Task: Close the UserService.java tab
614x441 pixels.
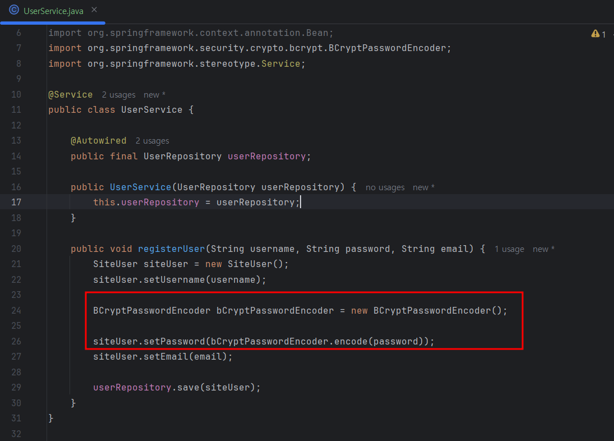Action: point(94,10)
